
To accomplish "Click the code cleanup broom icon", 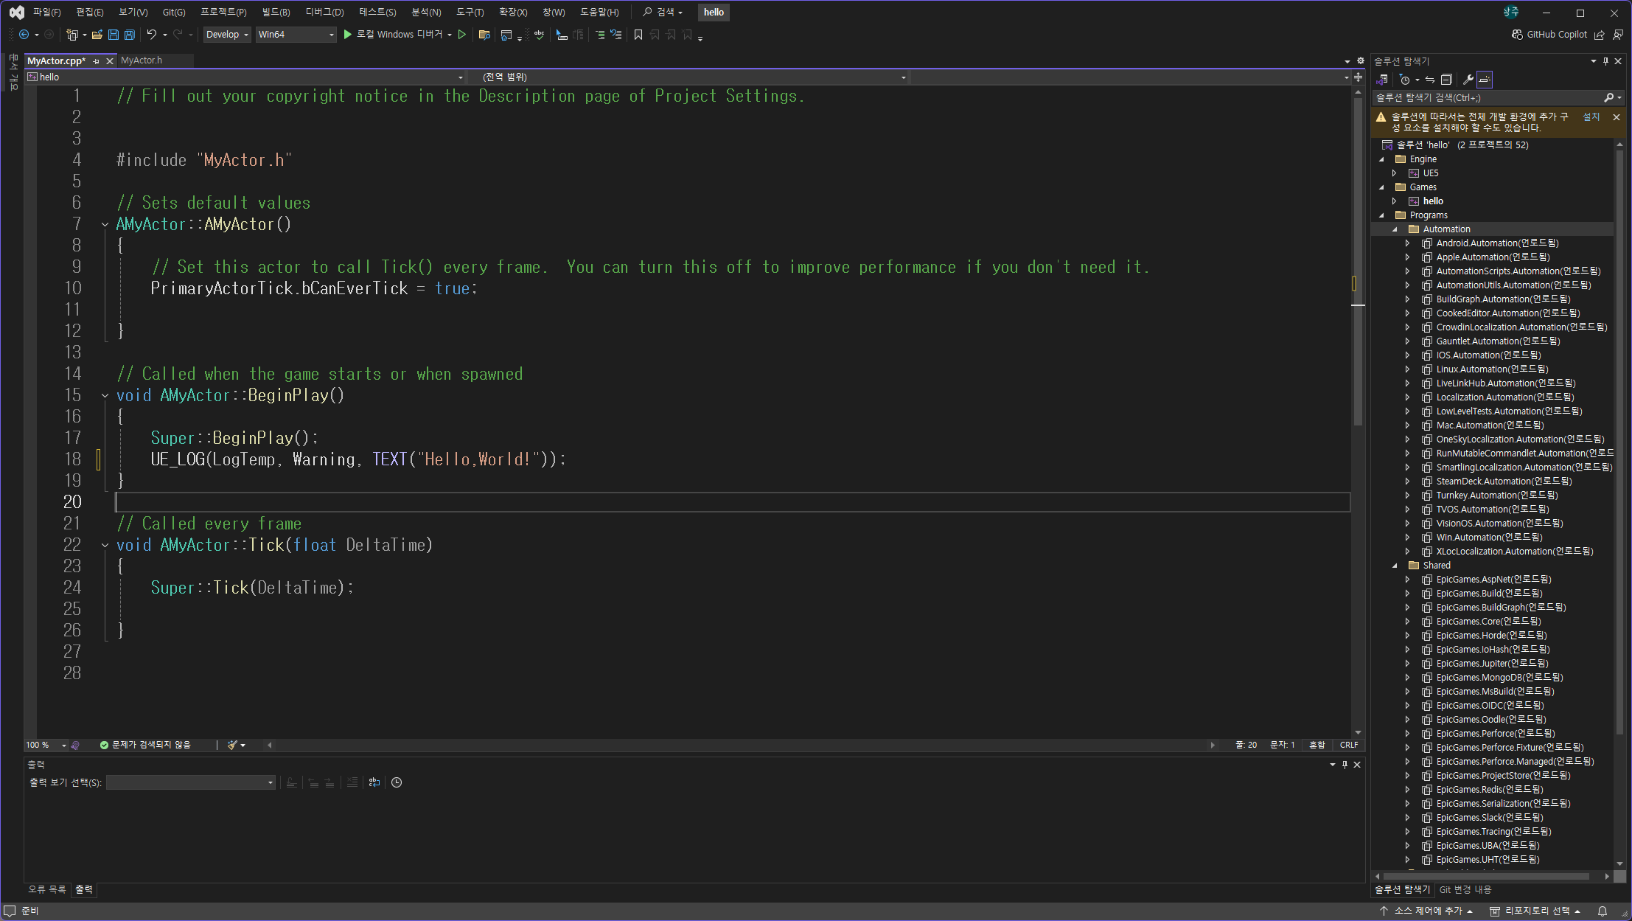I will [x=233, y=745].
